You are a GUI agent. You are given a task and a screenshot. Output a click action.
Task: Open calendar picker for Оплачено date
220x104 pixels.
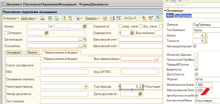point(47,33)
